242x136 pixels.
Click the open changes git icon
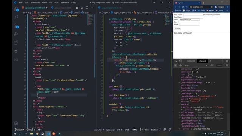[x=77, y=8]
